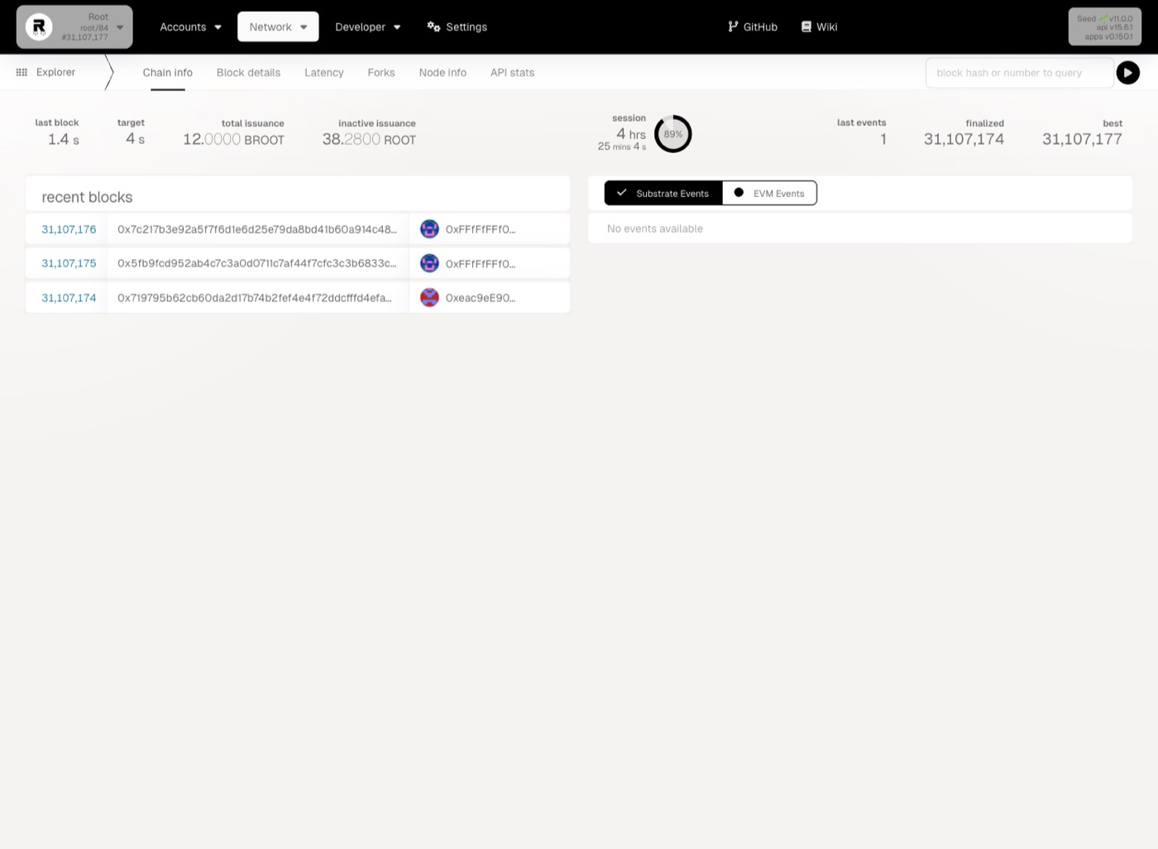Open the chain selector dropdown arrow
This screenshot has height=849, width=1158.
point(120,27)
